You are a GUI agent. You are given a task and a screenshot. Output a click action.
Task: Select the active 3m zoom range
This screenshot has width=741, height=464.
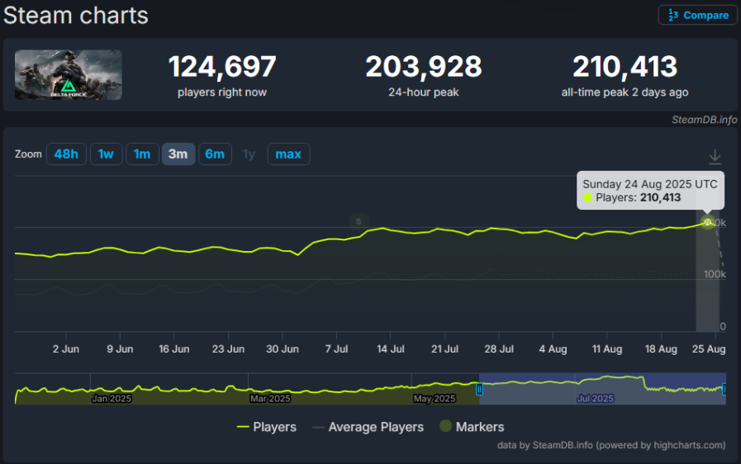tap(178, 154)
